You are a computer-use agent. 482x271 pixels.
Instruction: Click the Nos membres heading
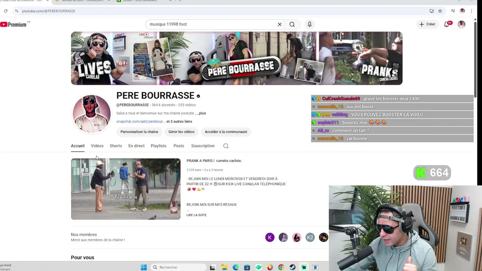84,234
